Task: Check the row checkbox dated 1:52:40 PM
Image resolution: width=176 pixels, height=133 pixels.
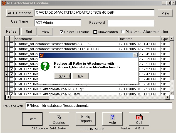Action: [12, 79]
